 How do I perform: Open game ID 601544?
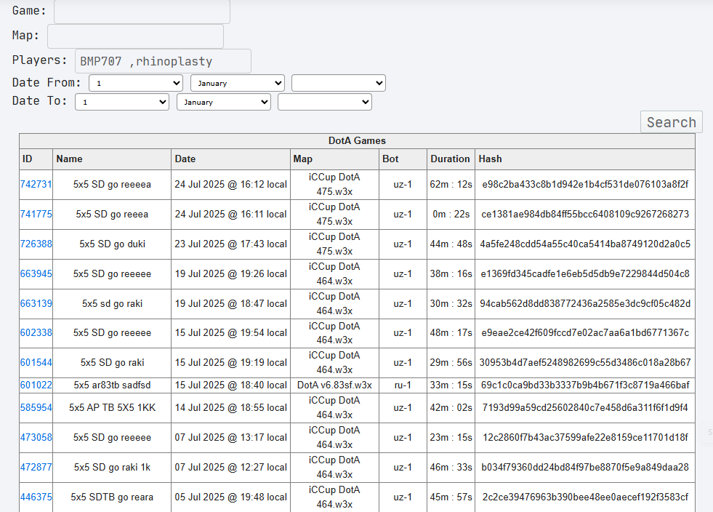(36, 363)
